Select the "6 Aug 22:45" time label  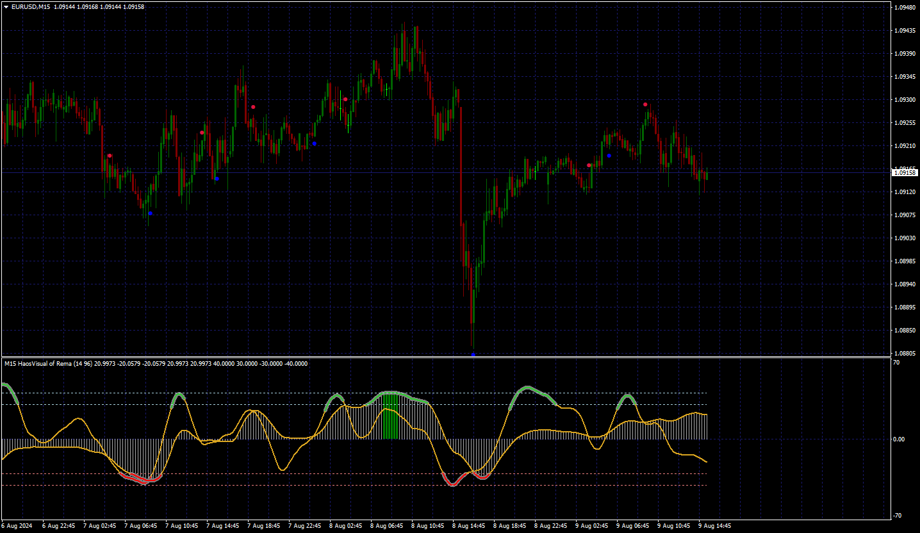[59, 526]
